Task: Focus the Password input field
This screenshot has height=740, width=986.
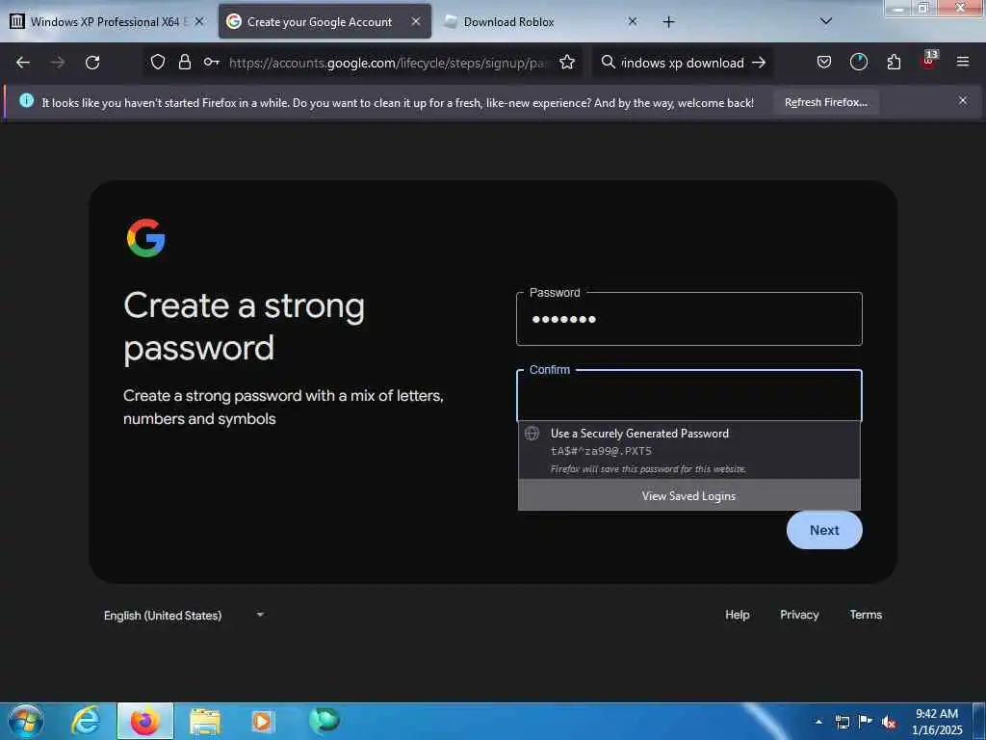Action: click(x=689, y=319)
